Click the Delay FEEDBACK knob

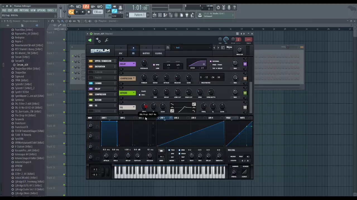coord(144,63)
